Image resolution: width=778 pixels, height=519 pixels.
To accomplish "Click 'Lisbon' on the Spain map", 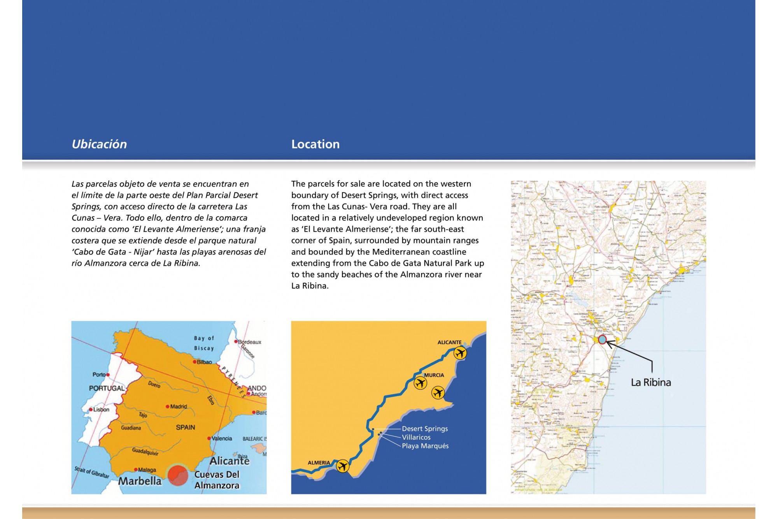I will click(101, 410).
